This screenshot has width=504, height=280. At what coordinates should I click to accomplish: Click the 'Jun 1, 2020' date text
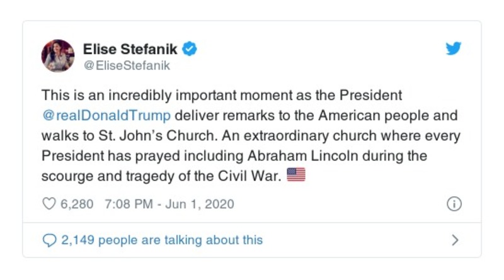pos(199,204)
